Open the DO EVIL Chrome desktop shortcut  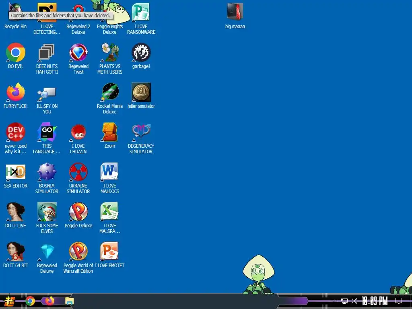(x=16, y=56)
